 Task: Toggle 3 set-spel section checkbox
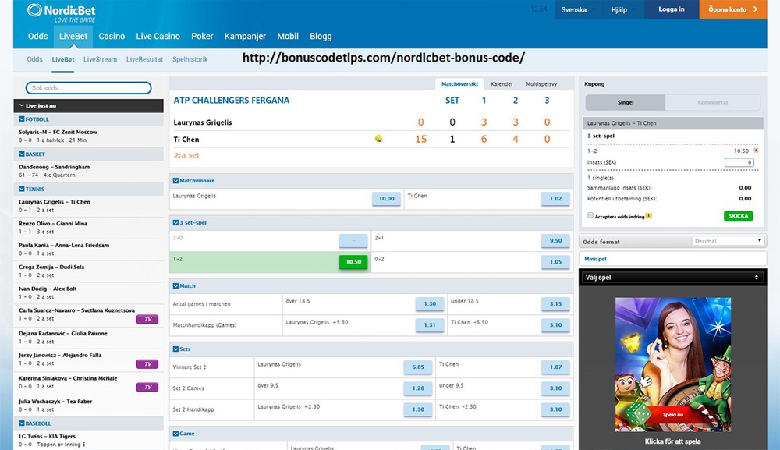point(175,223)
